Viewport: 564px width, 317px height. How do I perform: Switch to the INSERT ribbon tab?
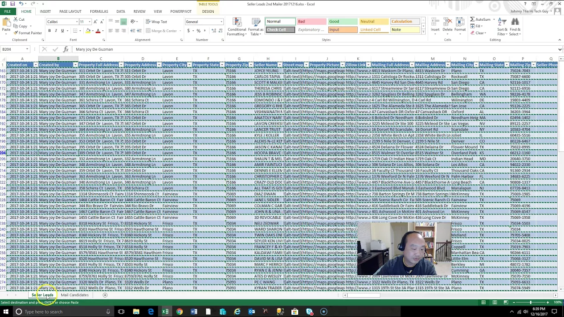coord(45,11)
